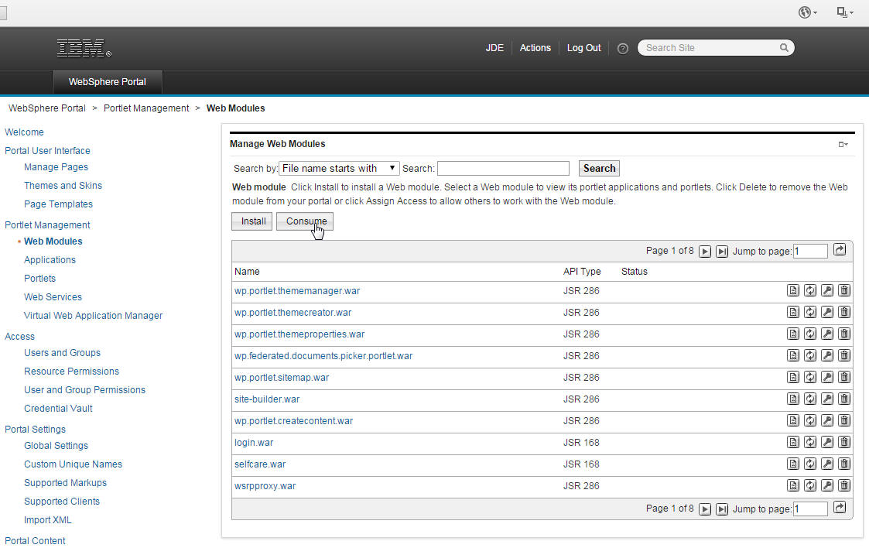Open Users and Groups
Image resolution: width=869 pixels, height=548 pixels.
(x=62, y=352)
